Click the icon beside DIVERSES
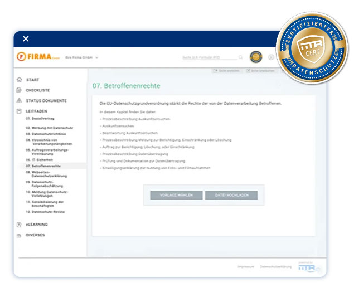 click(19, 236)
